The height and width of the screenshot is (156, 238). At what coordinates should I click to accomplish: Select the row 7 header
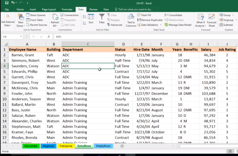[5, 83]
